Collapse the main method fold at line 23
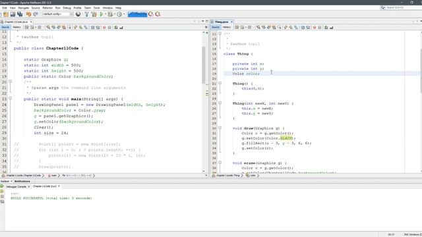422x237 pixels. pos(11,98)
